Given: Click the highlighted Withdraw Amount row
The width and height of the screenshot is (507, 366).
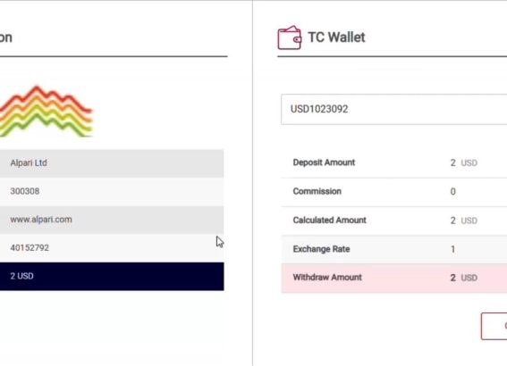Looking at the screenshot, I should click(394, 278).
